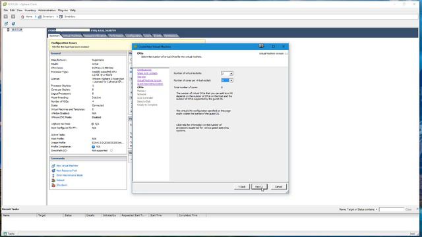422x237 pixels.
Task: Click the Storage step link in wizard
Action: point(141,77)
